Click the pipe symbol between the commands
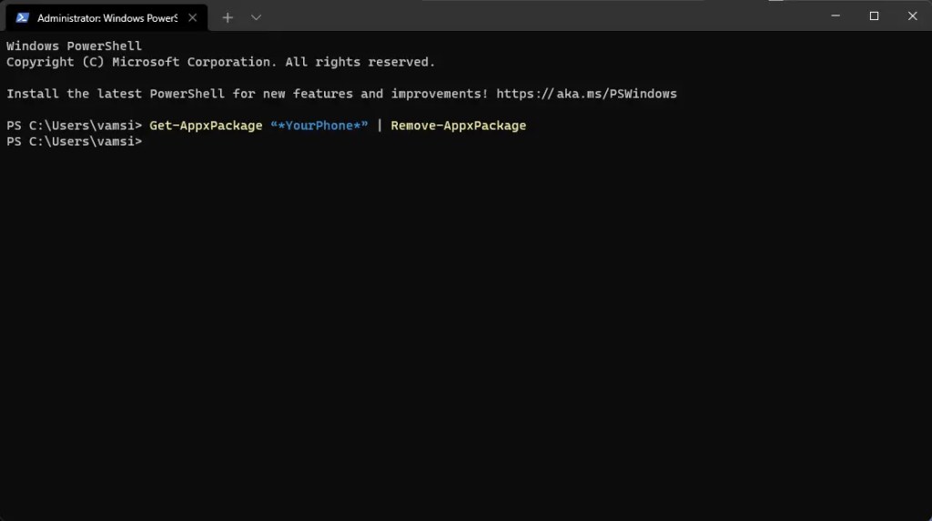This screenshot has height=521, width=932. pyautogui.click(x=380, y=126)
